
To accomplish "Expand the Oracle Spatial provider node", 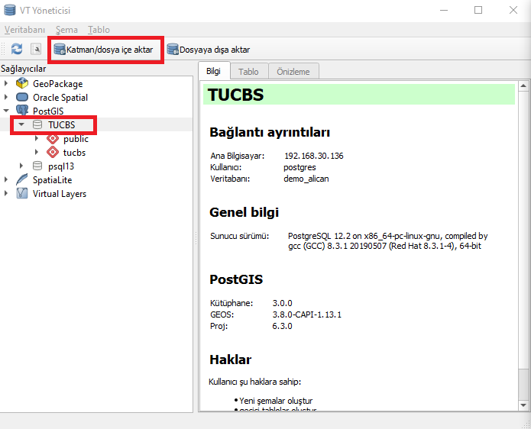I will 6,97.
